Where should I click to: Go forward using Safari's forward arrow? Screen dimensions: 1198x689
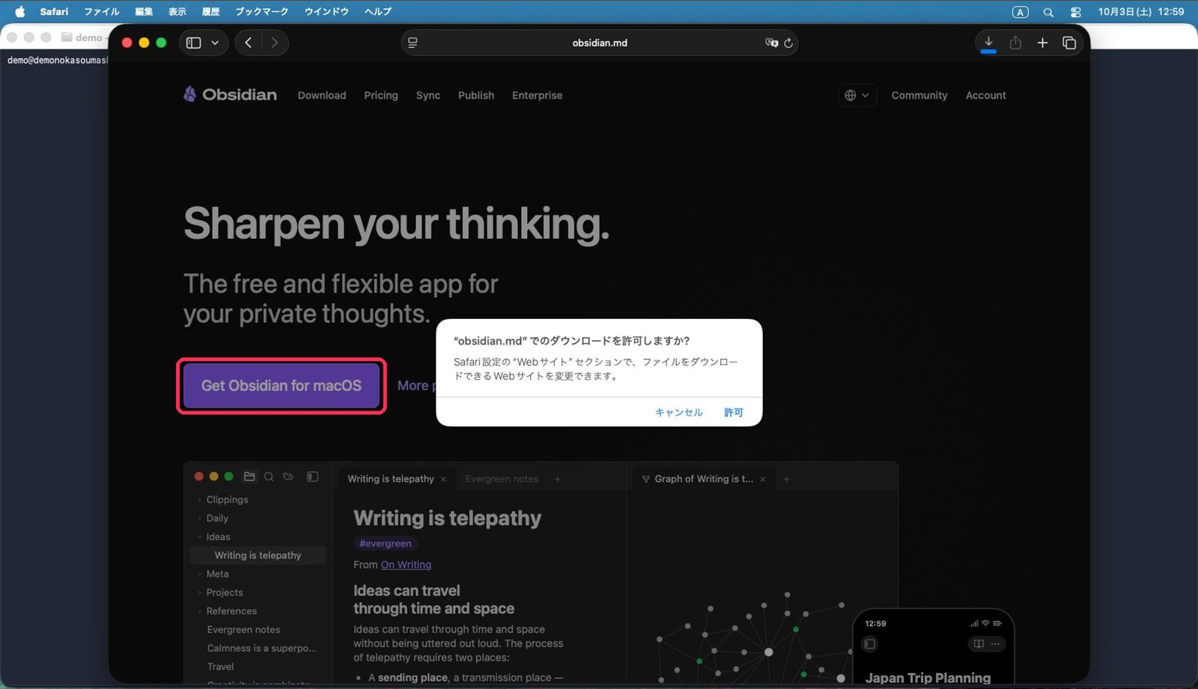tap(275, 43)
